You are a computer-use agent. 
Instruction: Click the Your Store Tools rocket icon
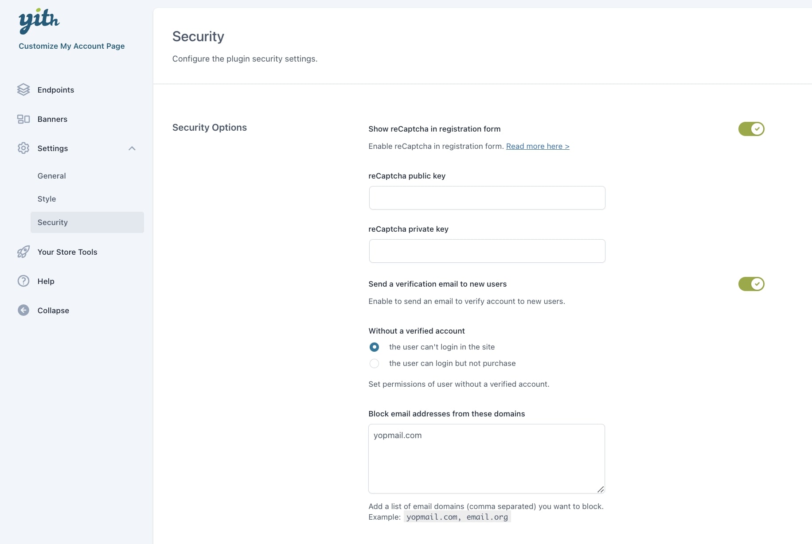(23, 252)
